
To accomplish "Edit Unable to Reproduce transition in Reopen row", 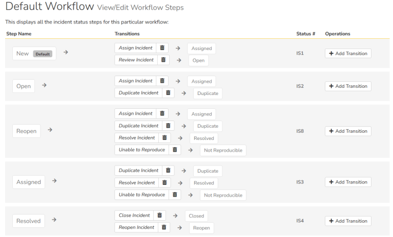I will tap(142, 150).
